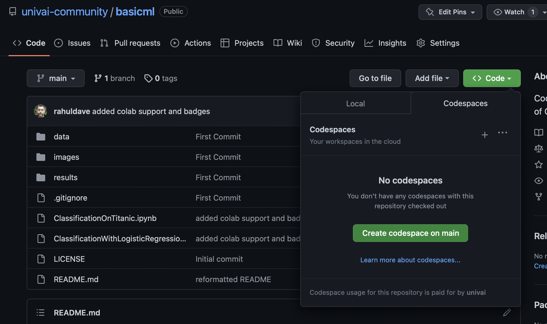Open the Edit Pins dropdown
Image resolution: width=547 pixels, height=324 pixels.
[x=450, y=12]
